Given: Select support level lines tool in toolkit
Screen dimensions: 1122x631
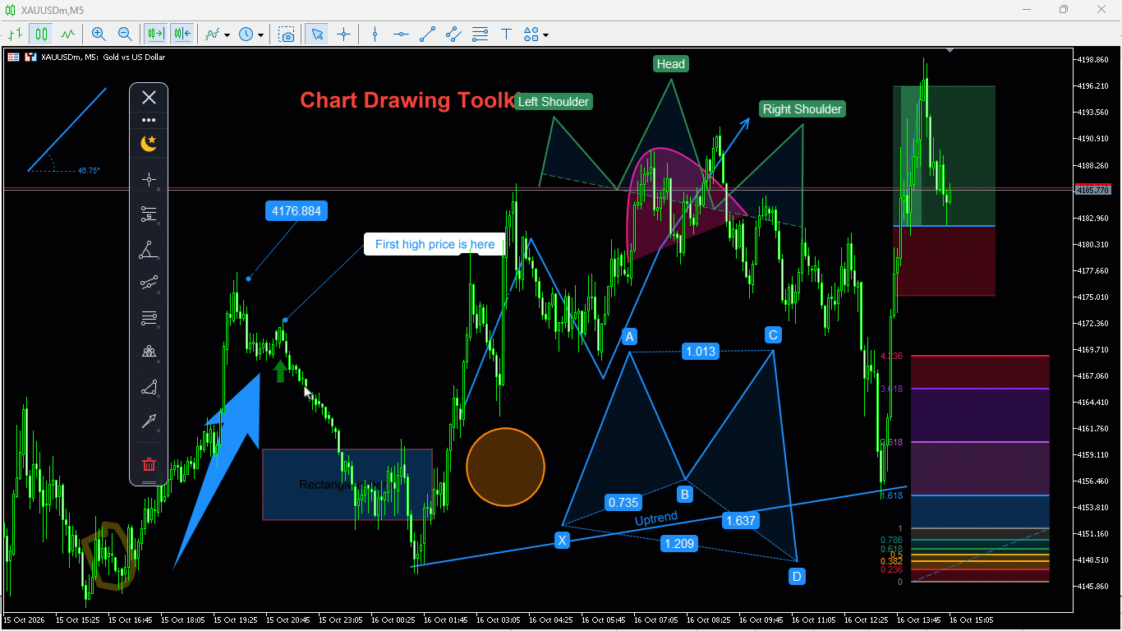Looking at the screenshot, I should tap(149, 214).
